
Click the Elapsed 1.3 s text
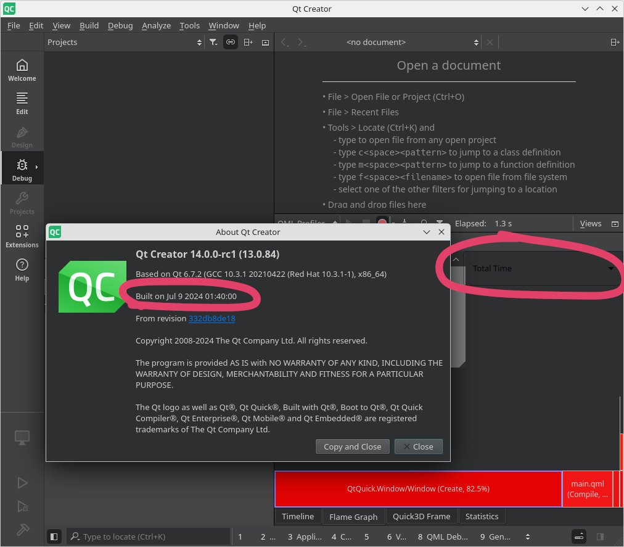click(x=483, y=224)
